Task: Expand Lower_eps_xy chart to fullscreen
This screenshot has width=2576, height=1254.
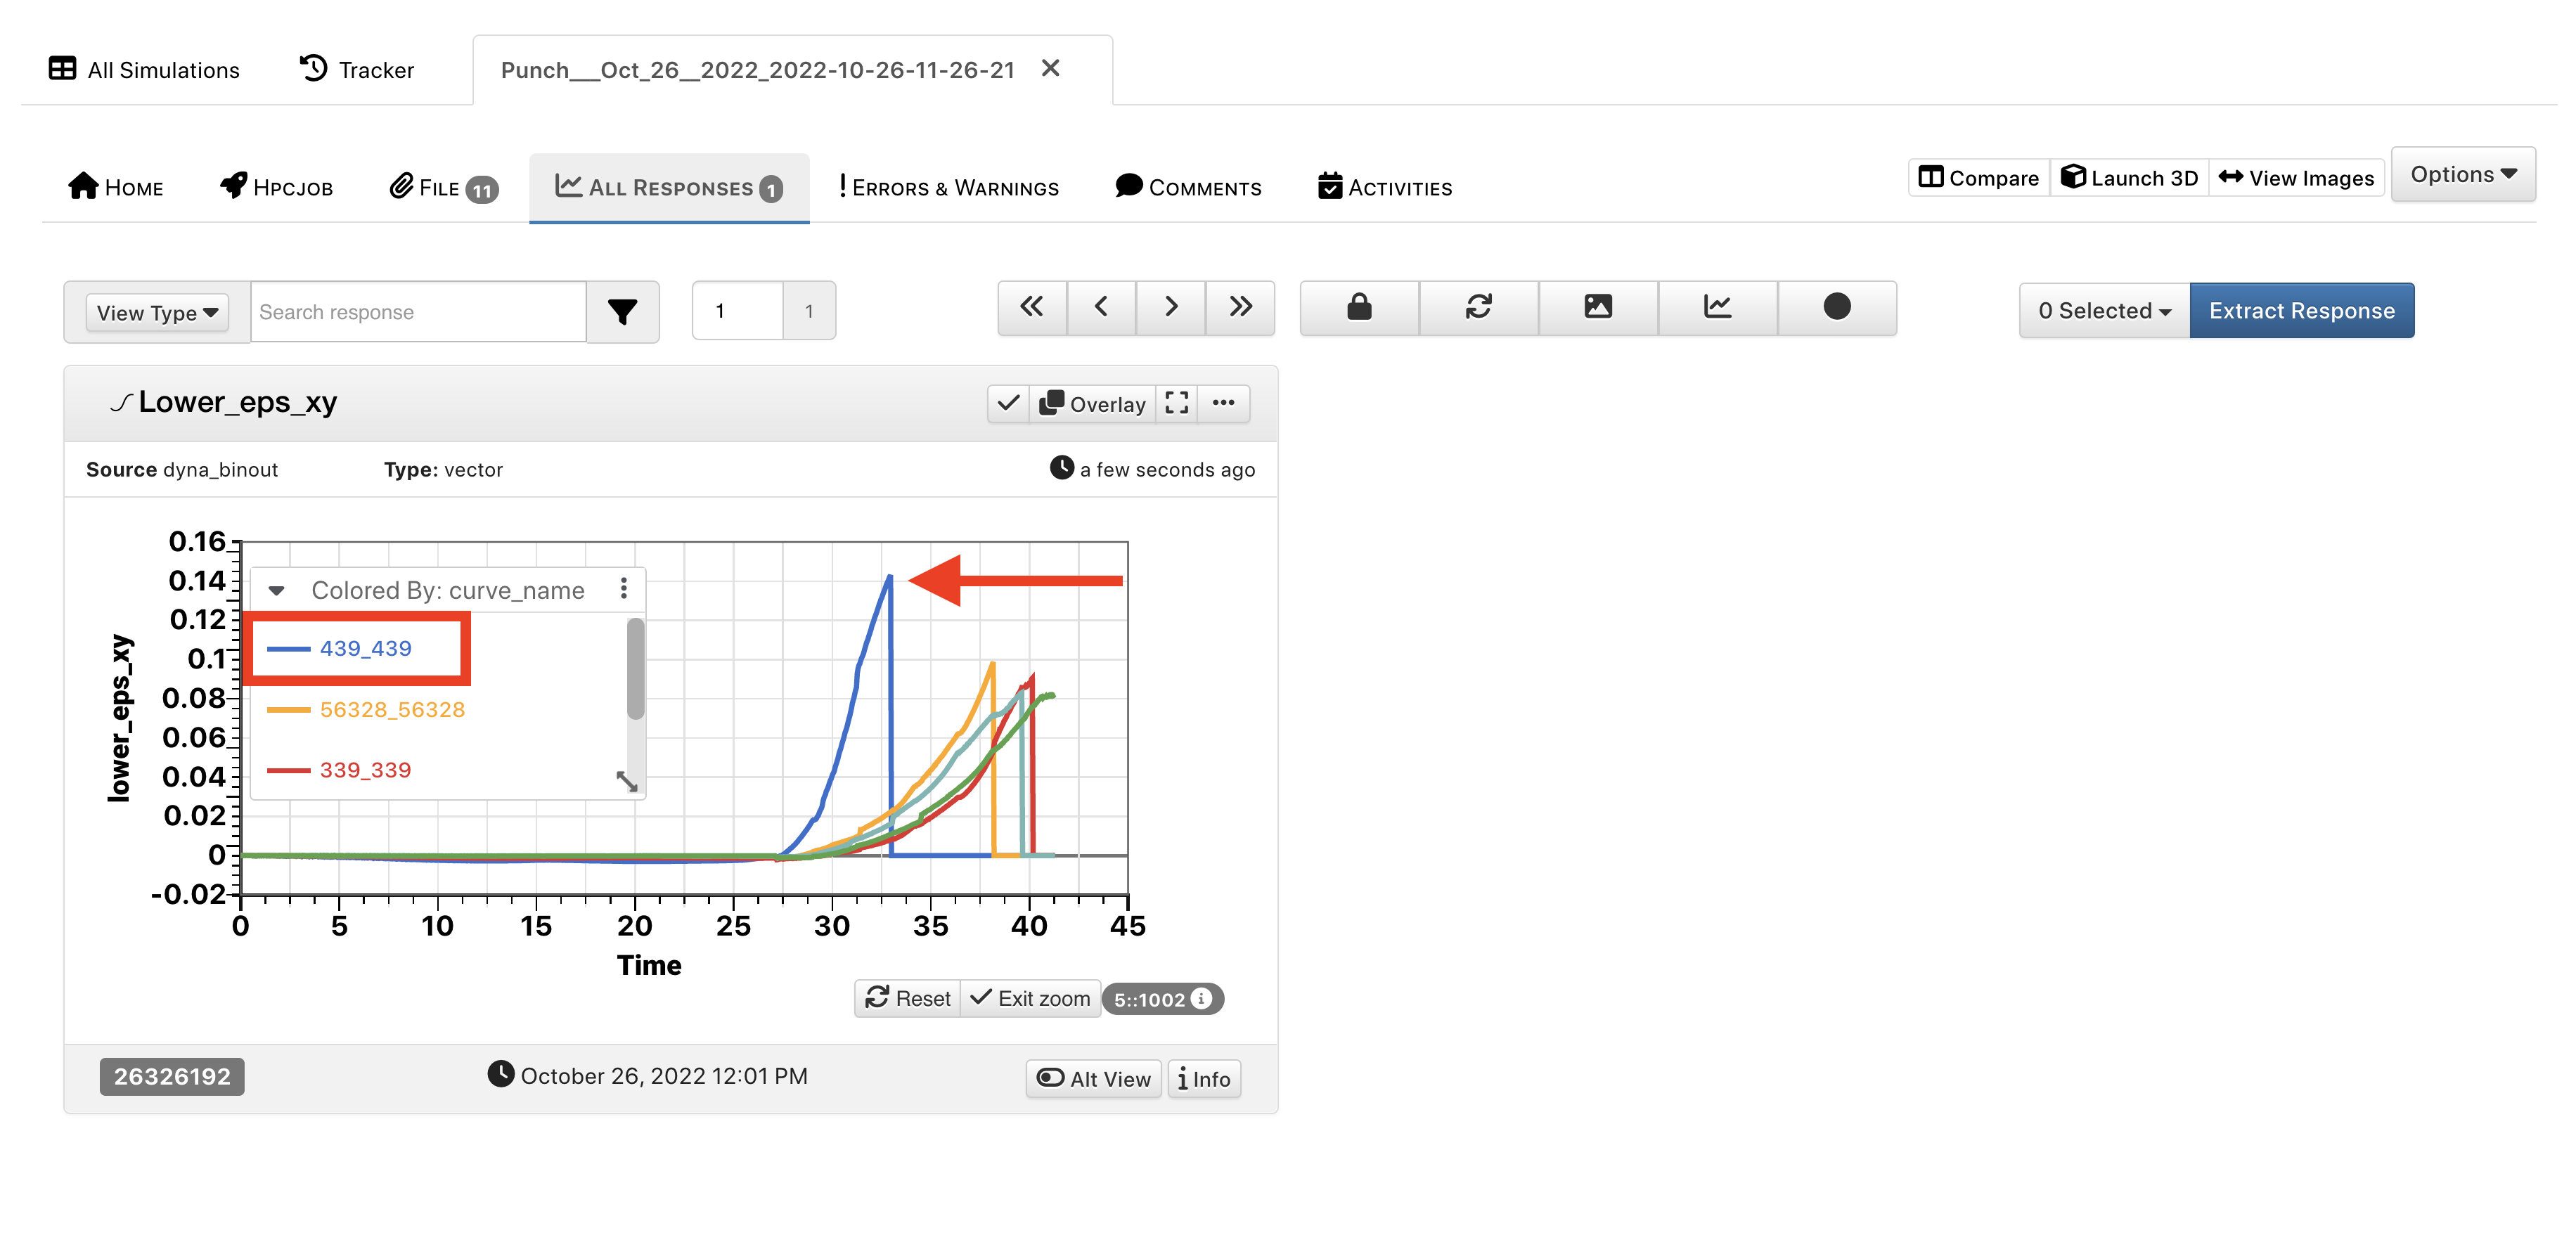Action: point(1176,403)
